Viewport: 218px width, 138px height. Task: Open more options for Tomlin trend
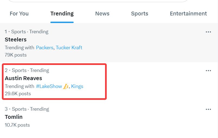tap(208, 109)
